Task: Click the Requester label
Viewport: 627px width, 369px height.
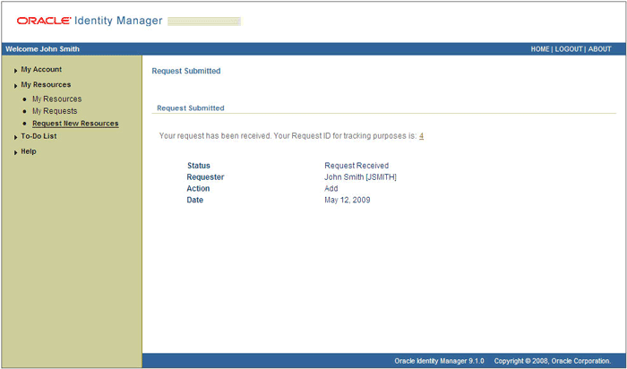Action: coord(205,177)
